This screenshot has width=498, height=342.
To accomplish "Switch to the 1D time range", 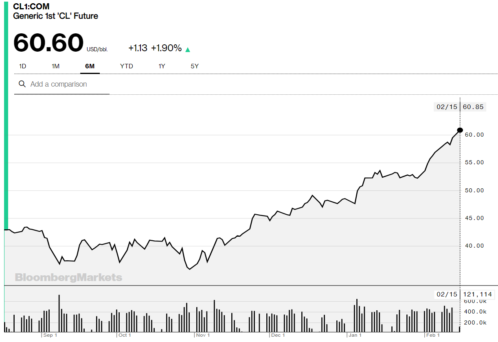I will (23, 66).
